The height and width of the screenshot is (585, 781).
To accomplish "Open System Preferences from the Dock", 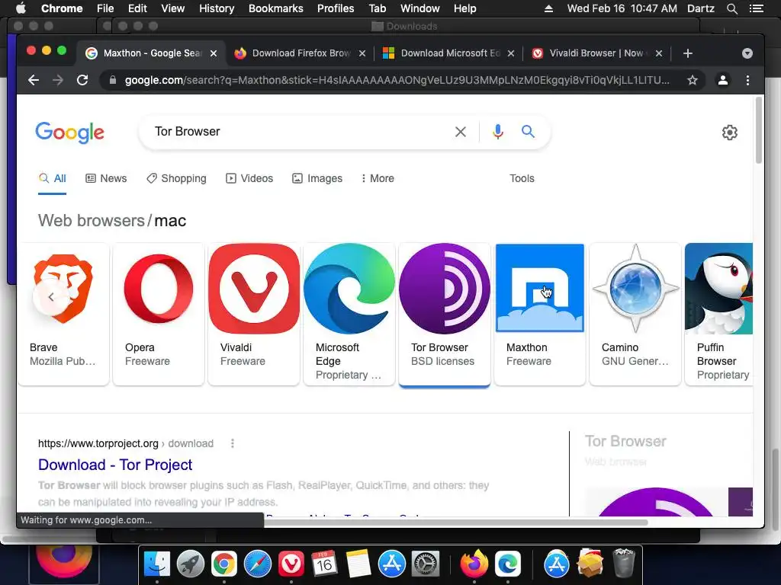I will click(425, 564).
